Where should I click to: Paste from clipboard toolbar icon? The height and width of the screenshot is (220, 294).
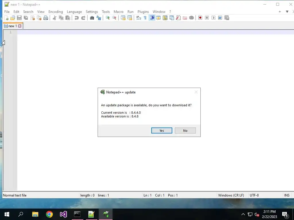[x=68, y=18]
